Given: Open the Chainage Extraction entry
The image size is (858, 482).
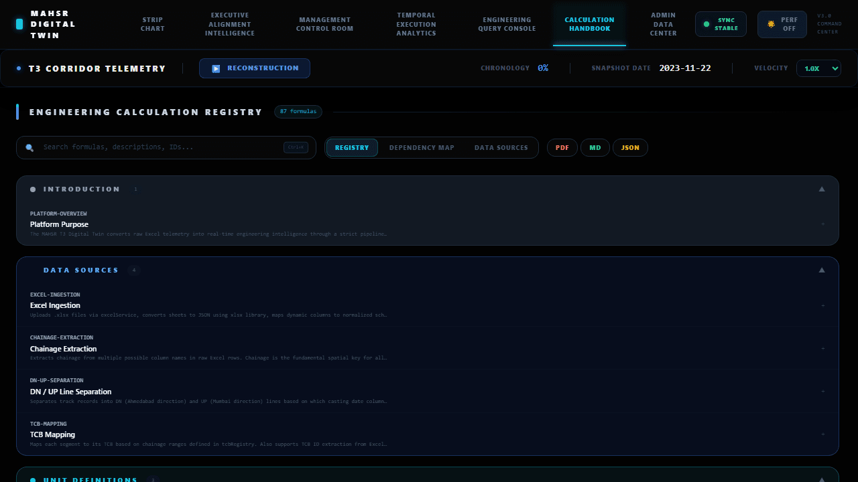Looking at the screenshot, I should point(428,348).
